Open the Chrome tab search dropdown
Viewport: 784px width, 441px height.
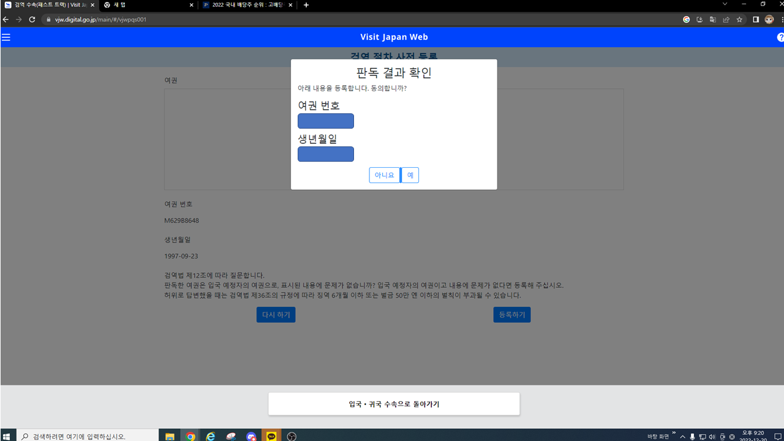point(725,4)
